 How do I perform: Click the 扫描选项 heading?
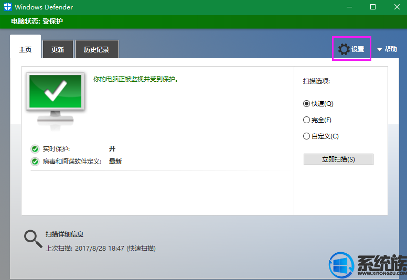(x=316, y=81)
